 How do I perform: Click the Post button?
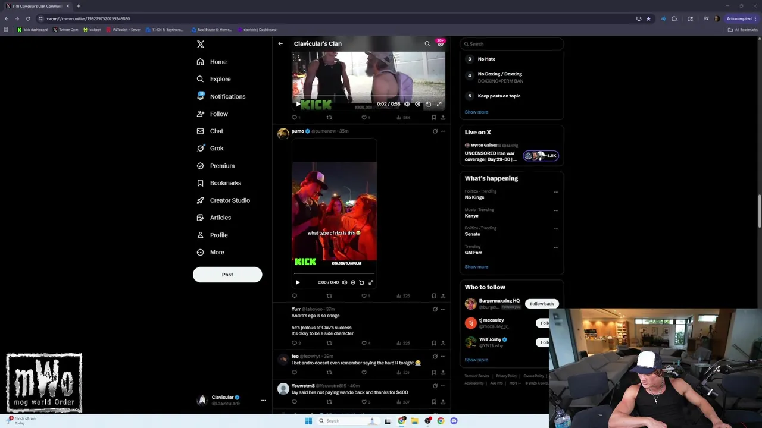coord(227,275)
